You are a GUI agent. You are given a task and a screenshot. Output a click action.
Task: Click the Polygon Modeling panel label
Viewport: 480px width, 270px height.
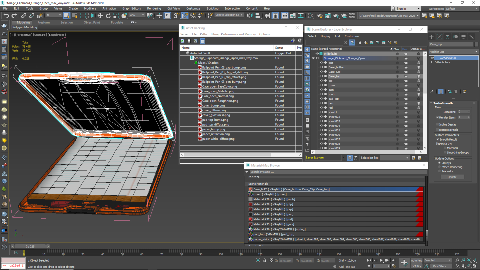(24, 27)
